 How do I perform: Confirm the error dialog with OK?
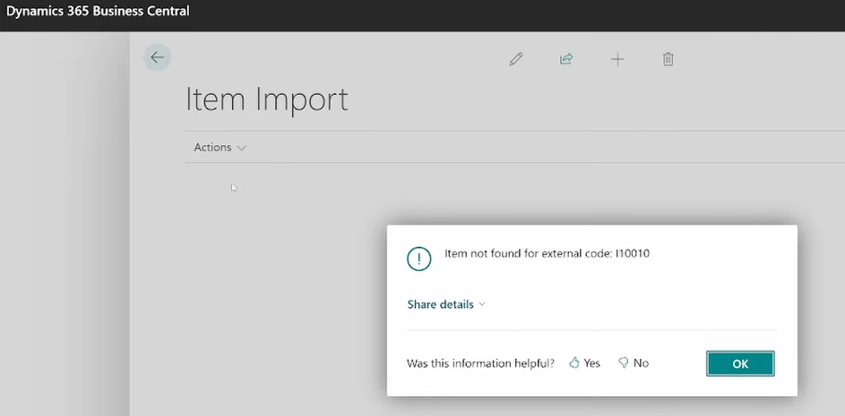click(740, 364)
